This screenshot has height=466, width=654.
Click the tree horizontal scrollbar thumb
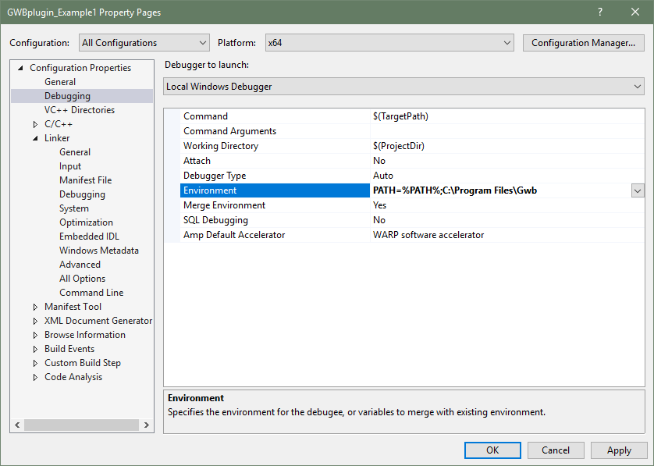click(x=81, y=425)
